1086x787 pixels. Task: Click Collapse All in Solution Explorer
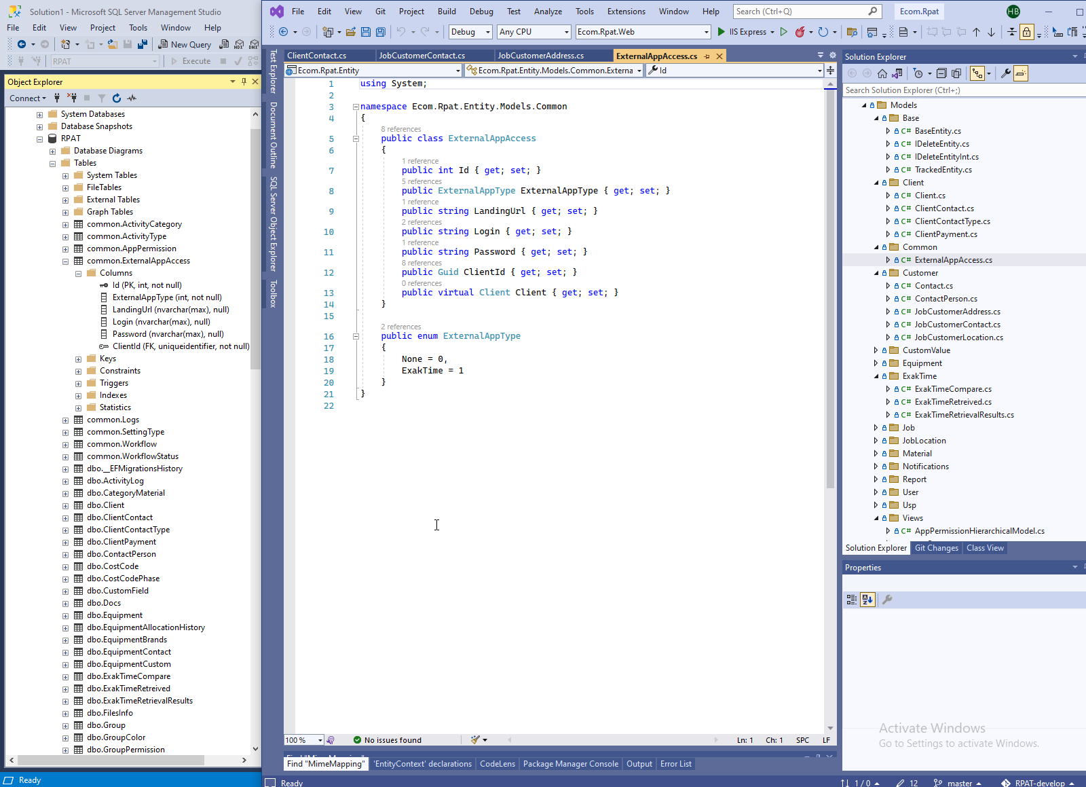pos(941,73)
